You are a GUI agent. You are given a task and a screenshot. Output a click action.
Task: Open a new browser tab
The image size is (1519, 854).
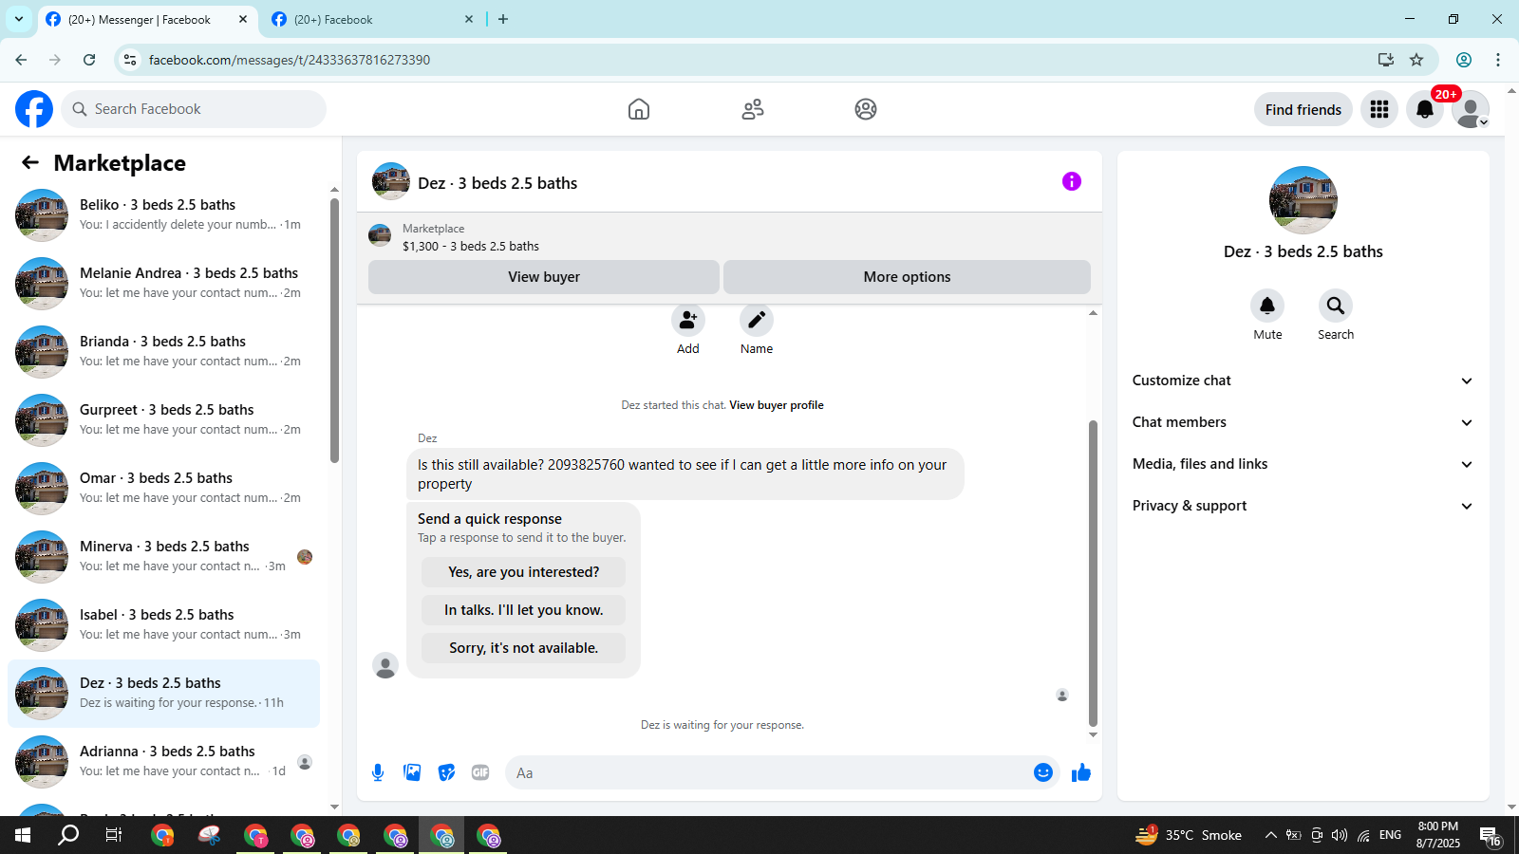[503, 19]
